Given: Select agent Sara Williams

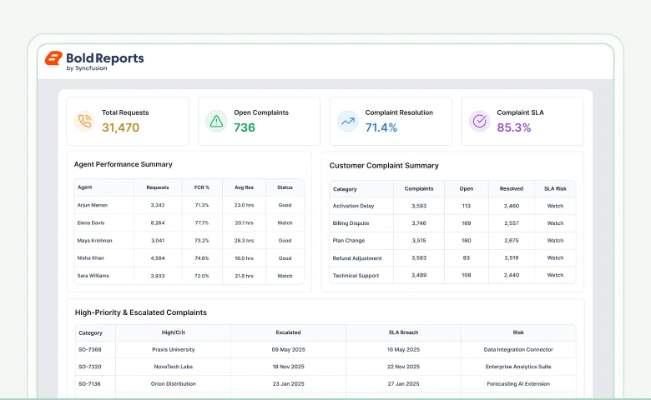Looking at the screenshot, I should click(93, 276).
